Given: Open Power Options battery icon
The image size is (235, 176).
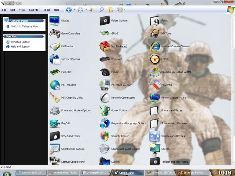Looking at the screenshot, I should [105, 110].
